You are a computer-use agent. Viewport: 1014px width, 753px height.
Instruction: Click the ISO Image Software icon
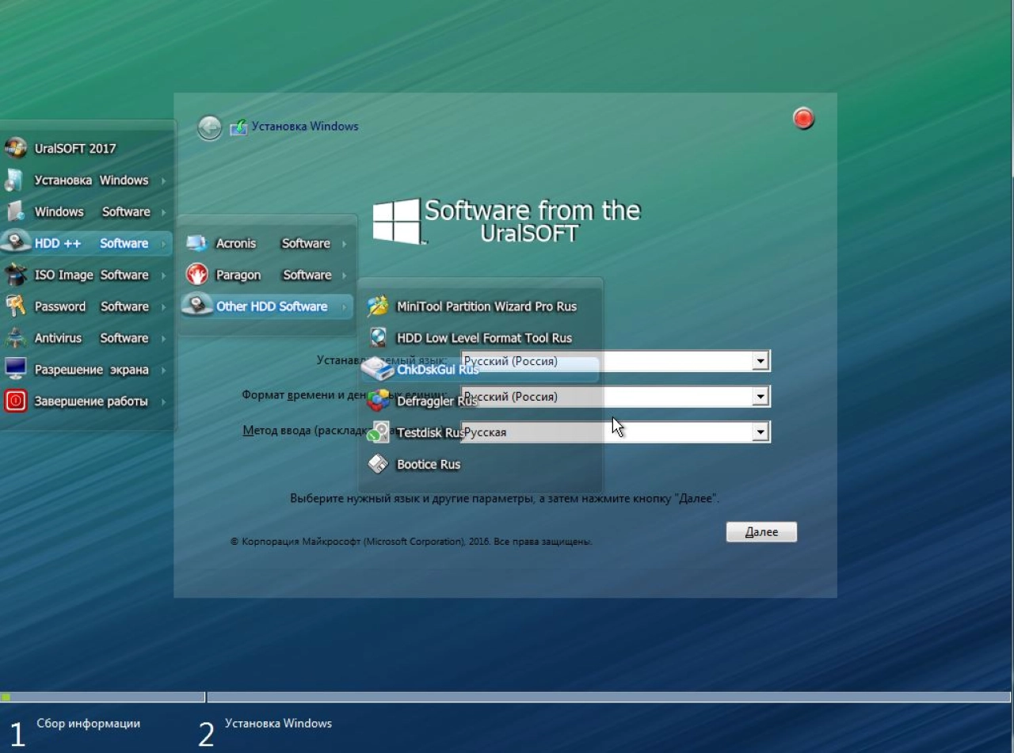[16, 275]
